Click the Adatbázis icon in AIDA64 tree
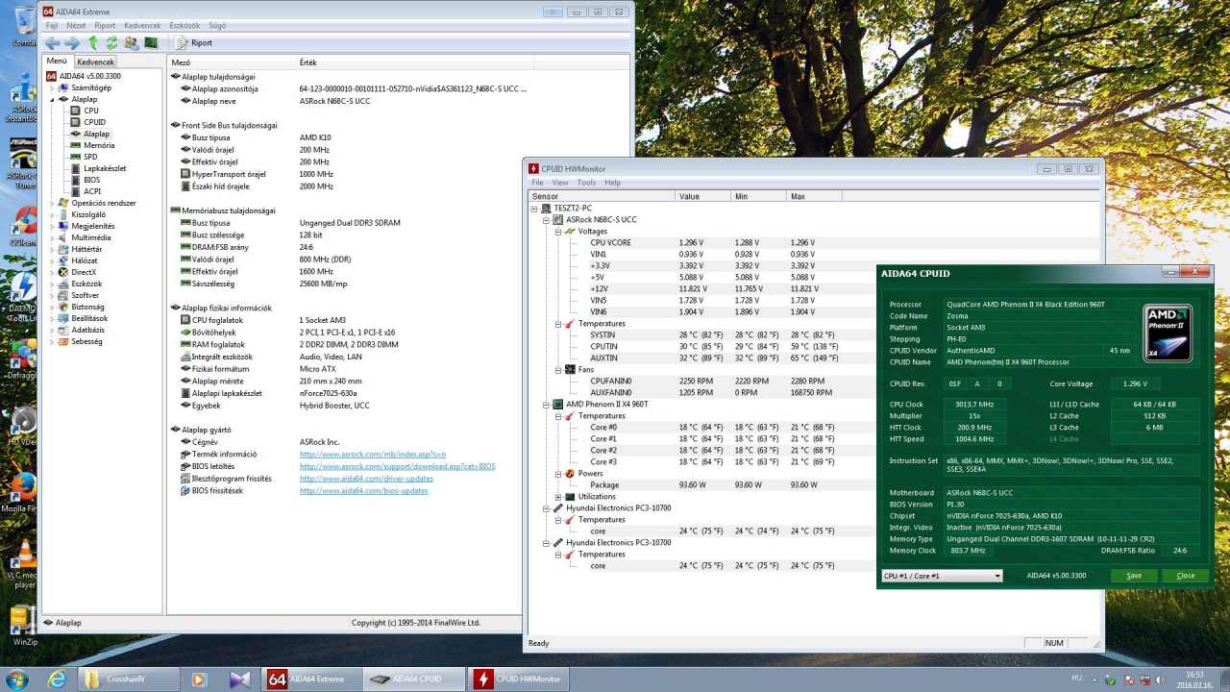Image resolution: width=1230 pixels, height=692 pixels. (x=63, y=330)
